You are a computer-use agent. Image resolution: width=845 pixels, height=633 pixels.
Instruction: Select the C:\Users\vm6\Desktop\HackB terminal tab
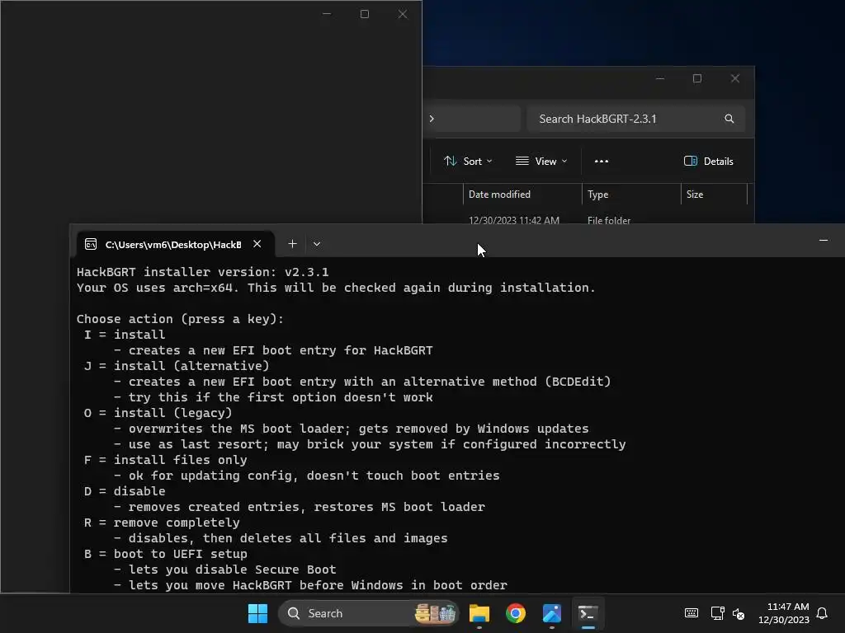(x=175, y=244)
